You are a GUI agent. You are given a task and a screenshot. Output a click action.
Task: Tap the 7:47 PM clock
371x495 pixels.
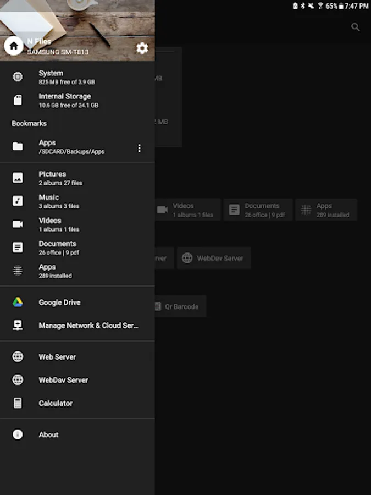(x=357, y=5)
